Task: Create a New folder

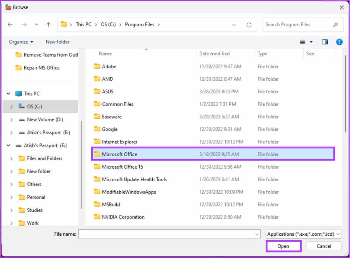Action: tap(57, 42)
